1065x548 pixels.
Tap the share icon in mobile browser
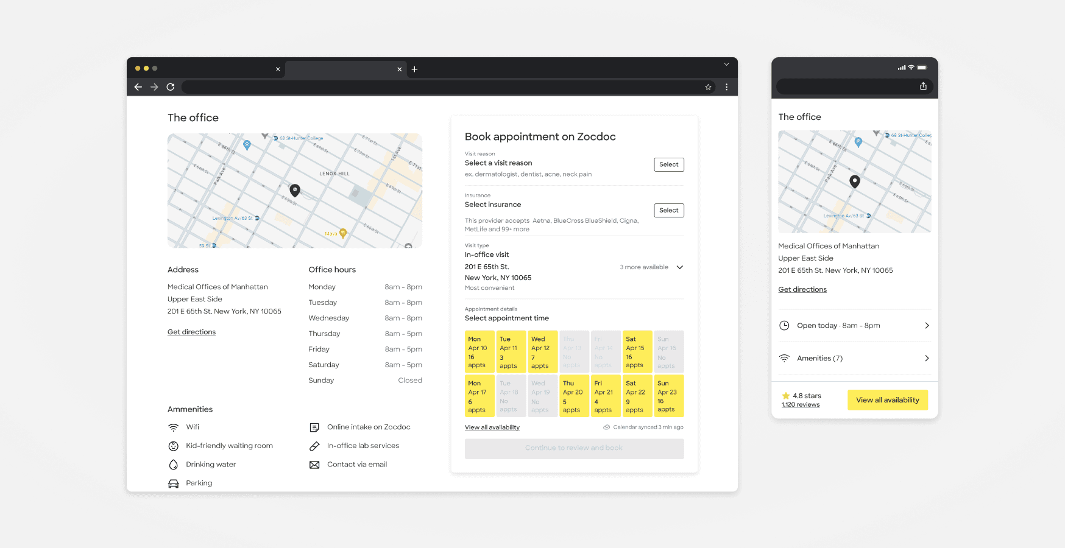923,86
